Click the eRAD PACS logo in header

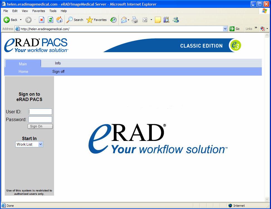(x=36, y=45)
